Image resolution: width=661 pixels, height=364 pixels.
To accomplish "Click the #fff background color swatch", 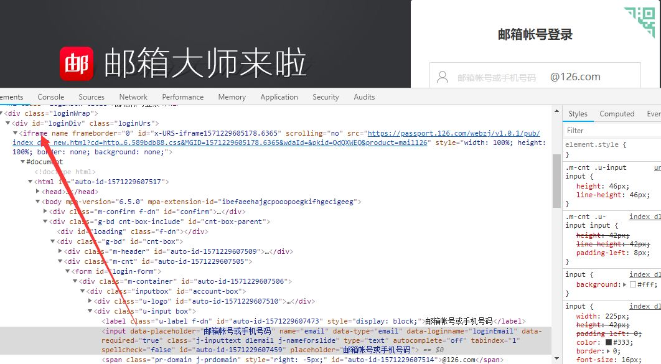I will tap(633, 285).
